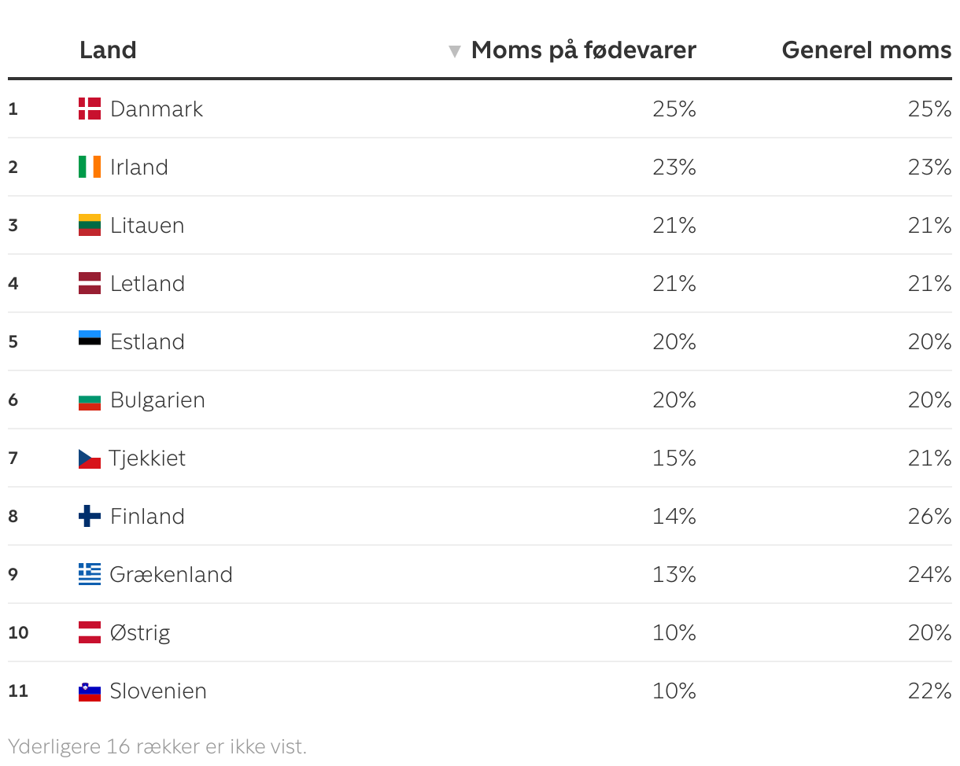Select the Danmark row's 25% food VAT cell
The image size is (960, 766).
tap(674, 109)
